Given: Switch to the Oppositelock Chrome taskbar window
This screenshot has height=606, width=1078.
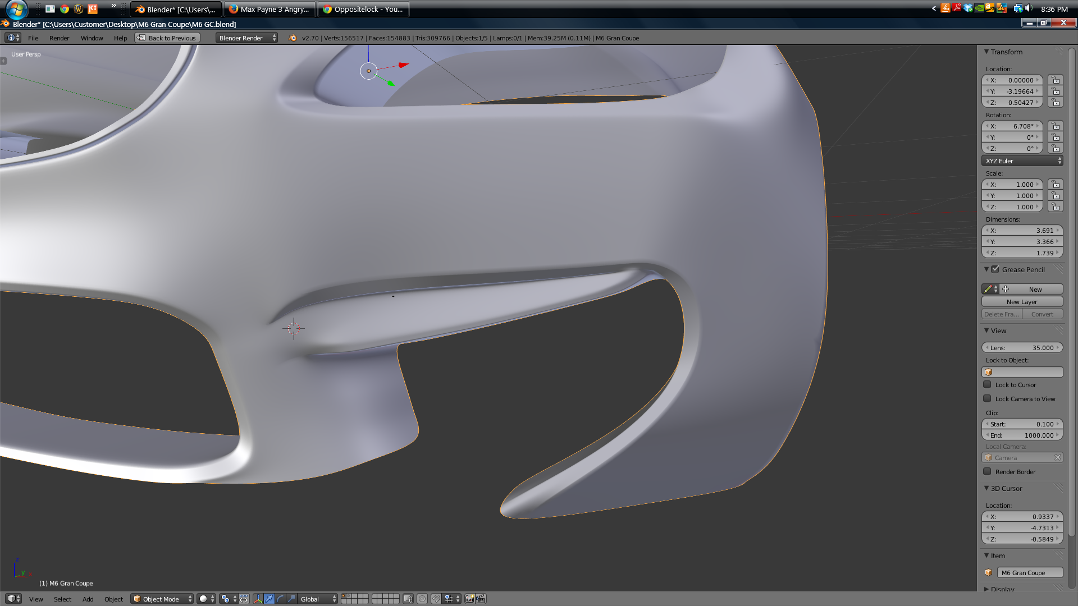Looking at the screenshot, I should 363,9.
